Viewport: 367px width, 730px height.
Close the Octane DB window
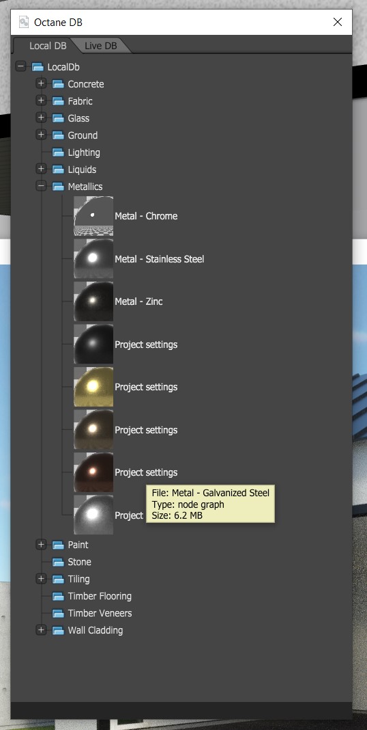[338, 22]
